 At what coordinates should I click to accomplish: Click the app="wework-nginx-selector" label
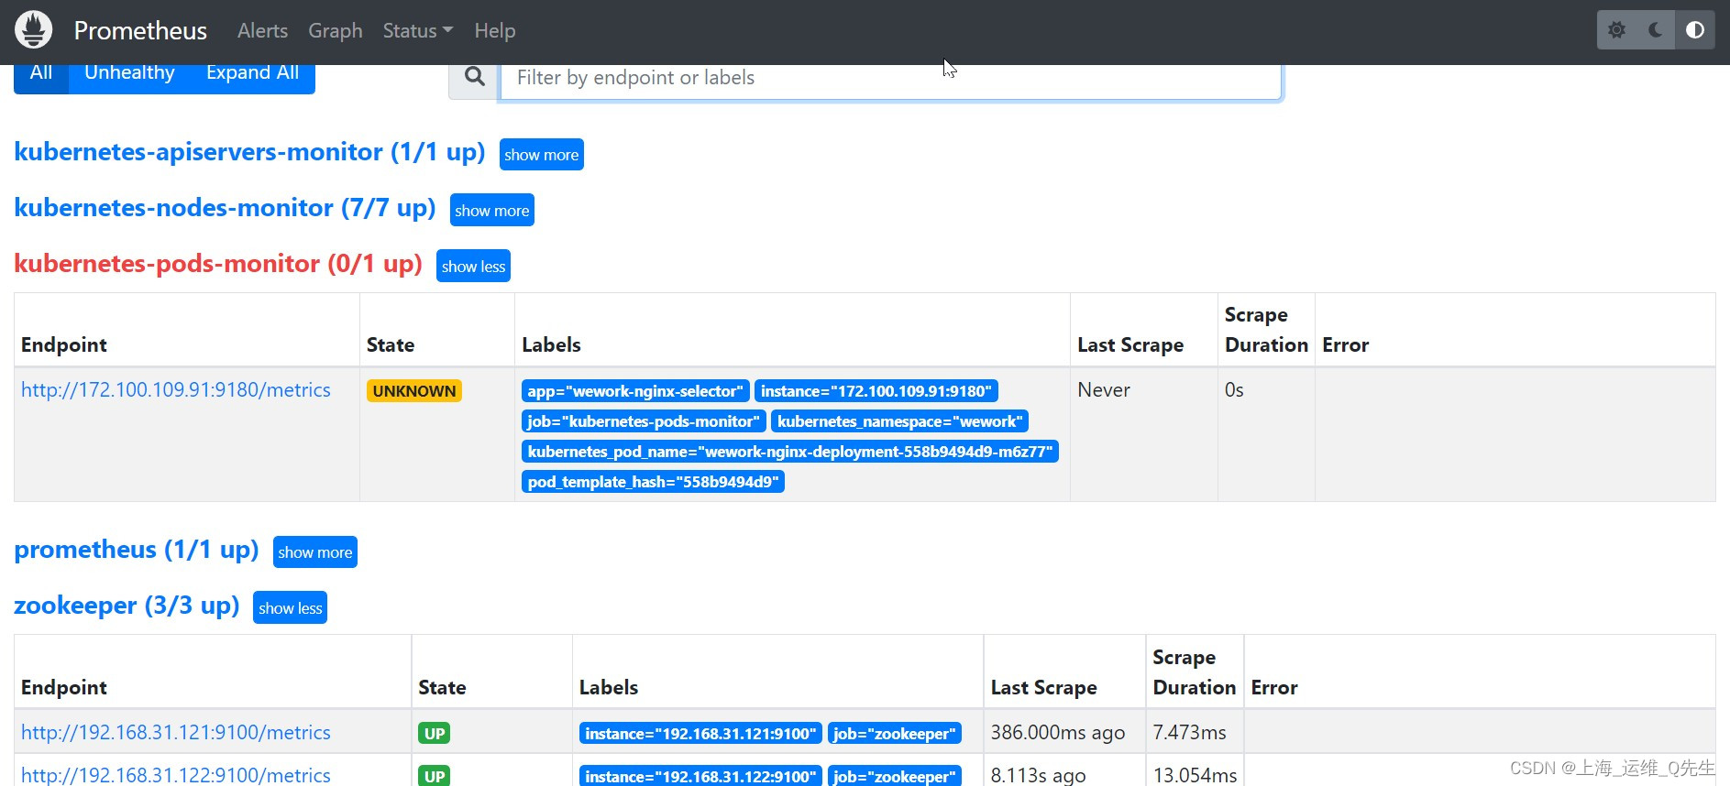tap(635, 391)
